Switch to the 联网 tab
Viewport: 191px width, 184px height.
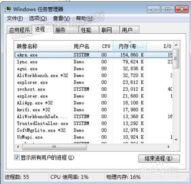tap(109, 30)
